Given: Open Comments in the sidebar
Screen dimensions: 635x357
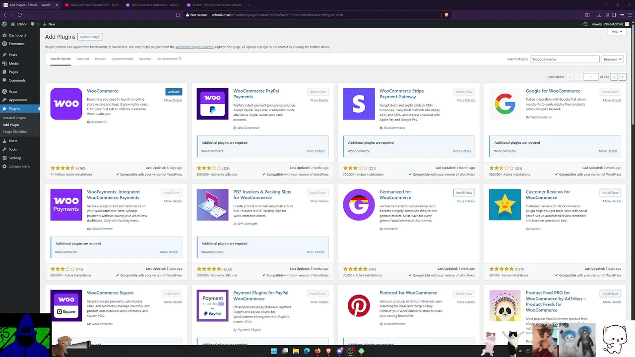Looking at the screenshot, I should 17,80.
